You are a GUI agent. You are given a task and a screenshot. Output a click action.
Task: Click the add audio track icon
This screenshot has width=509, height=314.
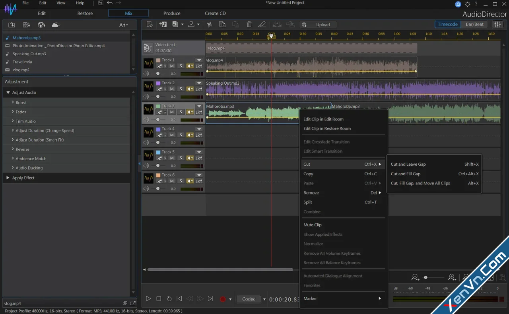[x=163, y=24]
